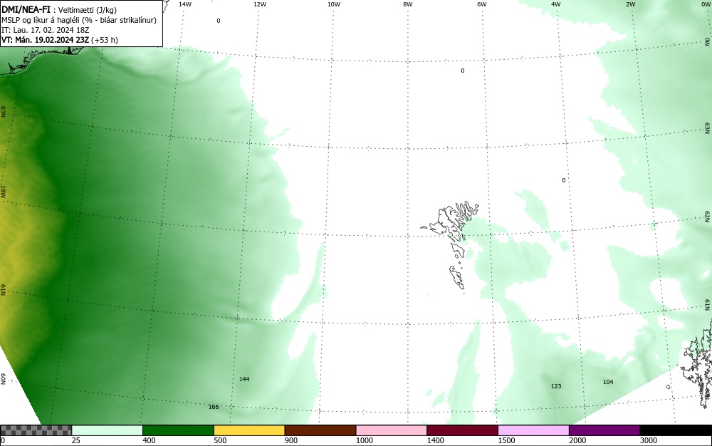Select the CAPE value 123 on the map
The width and height of the screenshot is (712, 446).
click(556, 386)
